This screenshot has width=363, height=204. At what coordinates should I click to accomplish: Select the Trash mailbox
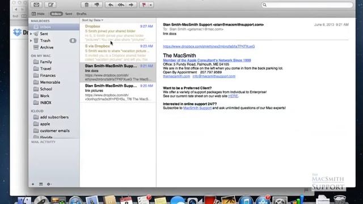45,40
